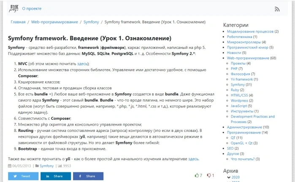The width and height of the screenshot is (295, 182).
Task: Click the 'Категории' sidebar heading
Action: coord(236,25)
